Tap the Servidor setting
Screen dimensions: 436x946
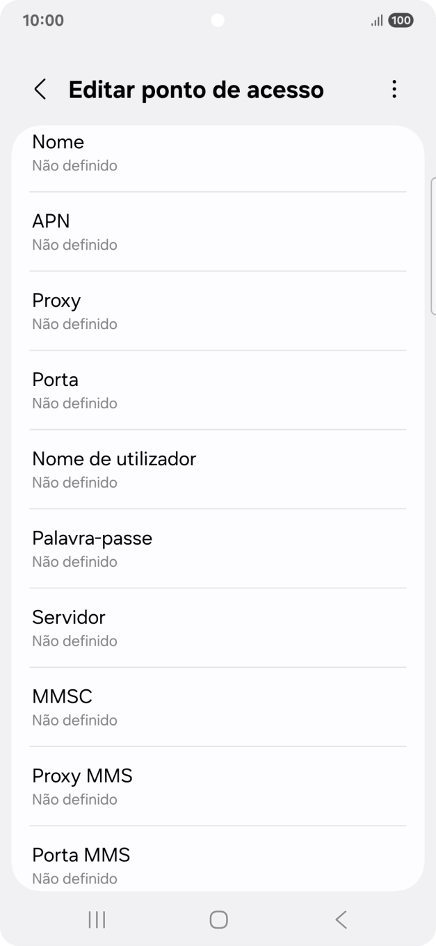(218, 627)
